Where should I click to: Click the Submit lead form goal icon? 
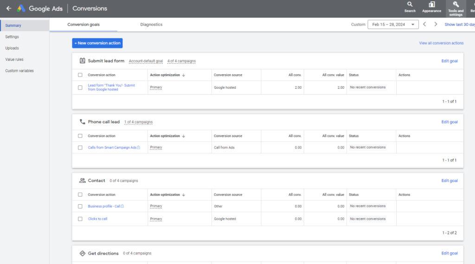[x=83, y=61]
